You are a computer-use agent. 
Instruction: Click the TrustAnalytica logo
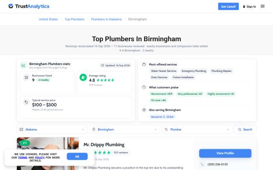[x=29, y=6]
